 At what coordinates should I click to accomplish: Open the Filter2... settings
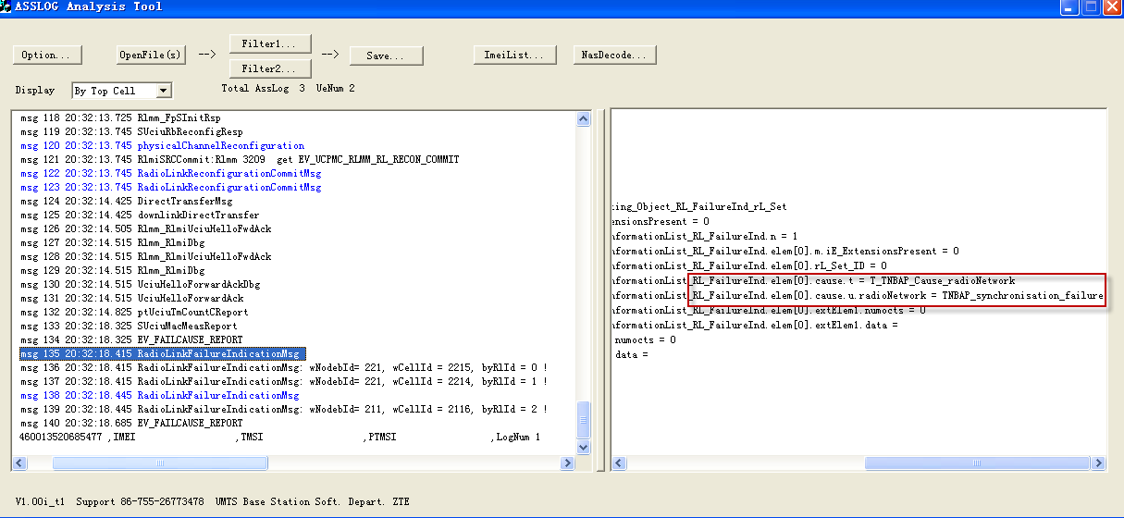[269, 68]
